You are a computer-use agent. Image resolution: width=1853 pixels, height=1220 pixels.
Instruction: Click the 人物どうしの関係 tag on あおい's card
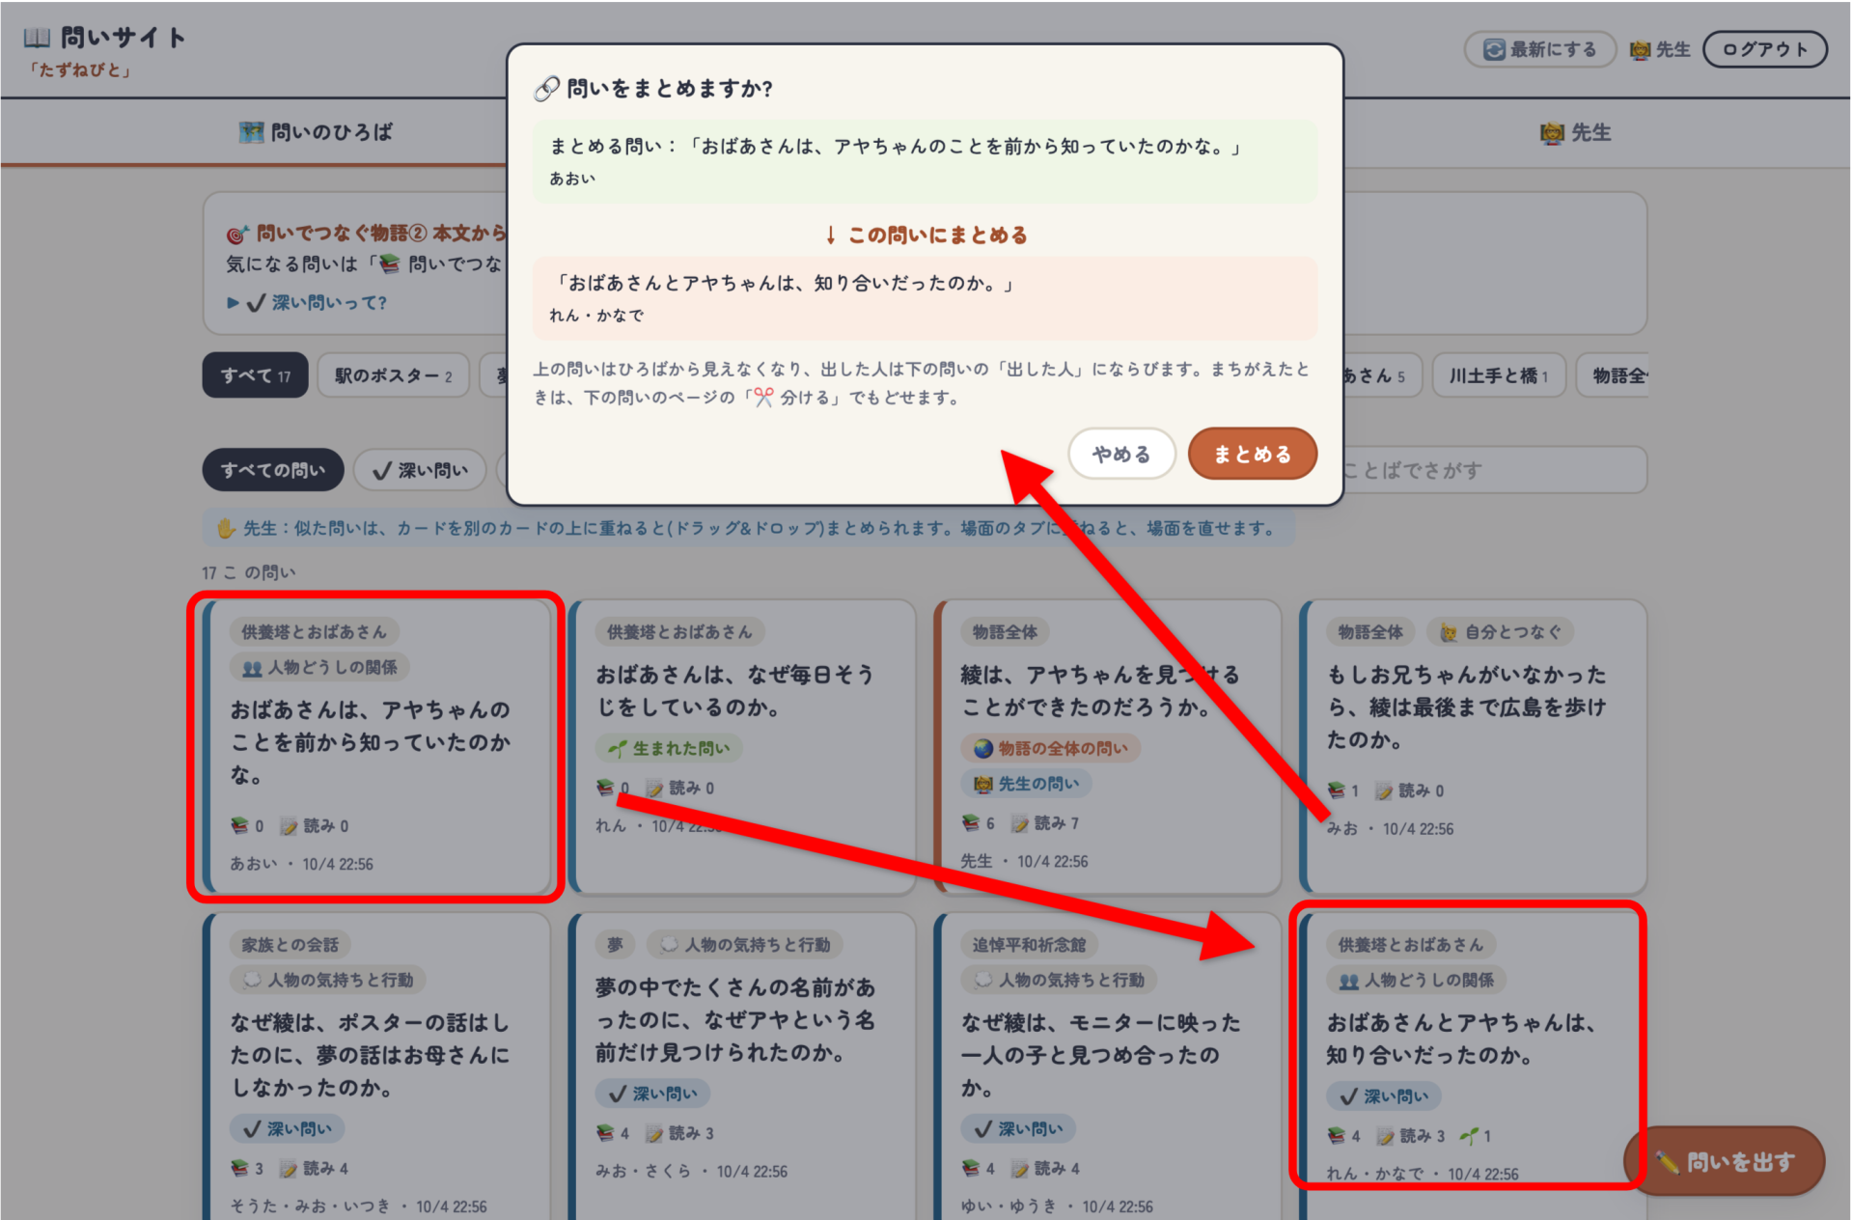click(x=319, y=667)
